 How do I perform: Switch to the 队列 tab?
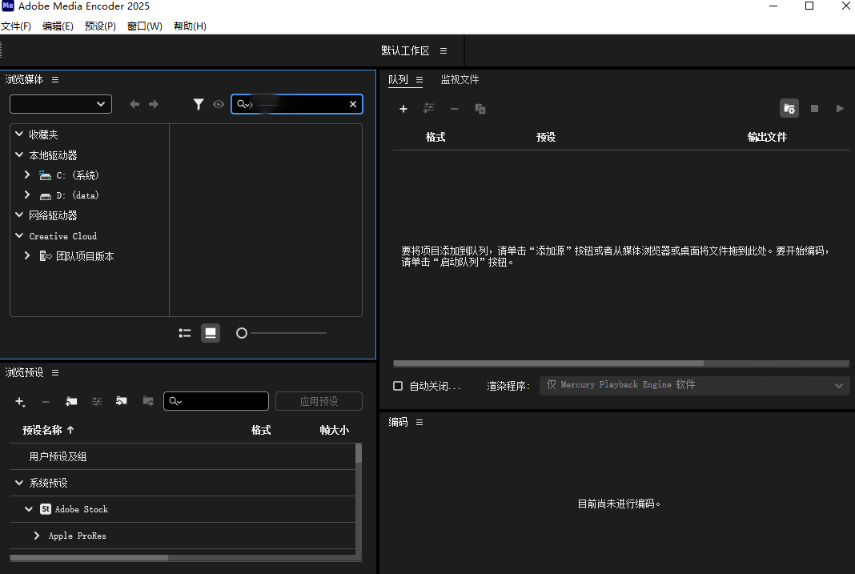(x=398, y=79)
